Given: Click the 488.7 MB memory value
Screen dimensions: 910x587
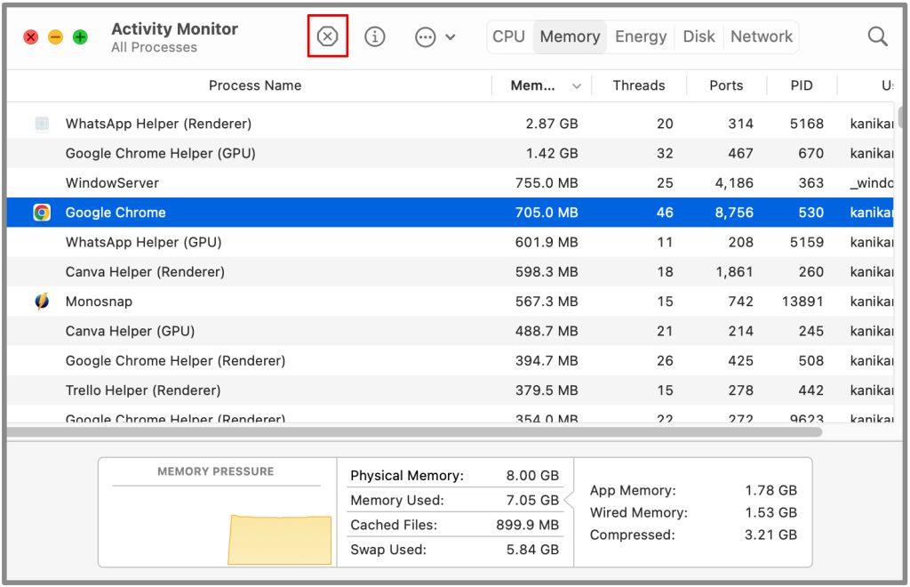Looking at the screenshot, I should (547, 331).
